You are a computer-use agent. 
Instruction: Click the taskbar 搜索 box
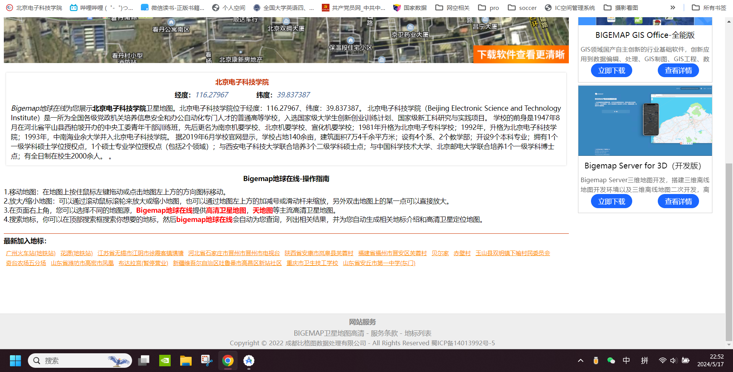point(80,361)
